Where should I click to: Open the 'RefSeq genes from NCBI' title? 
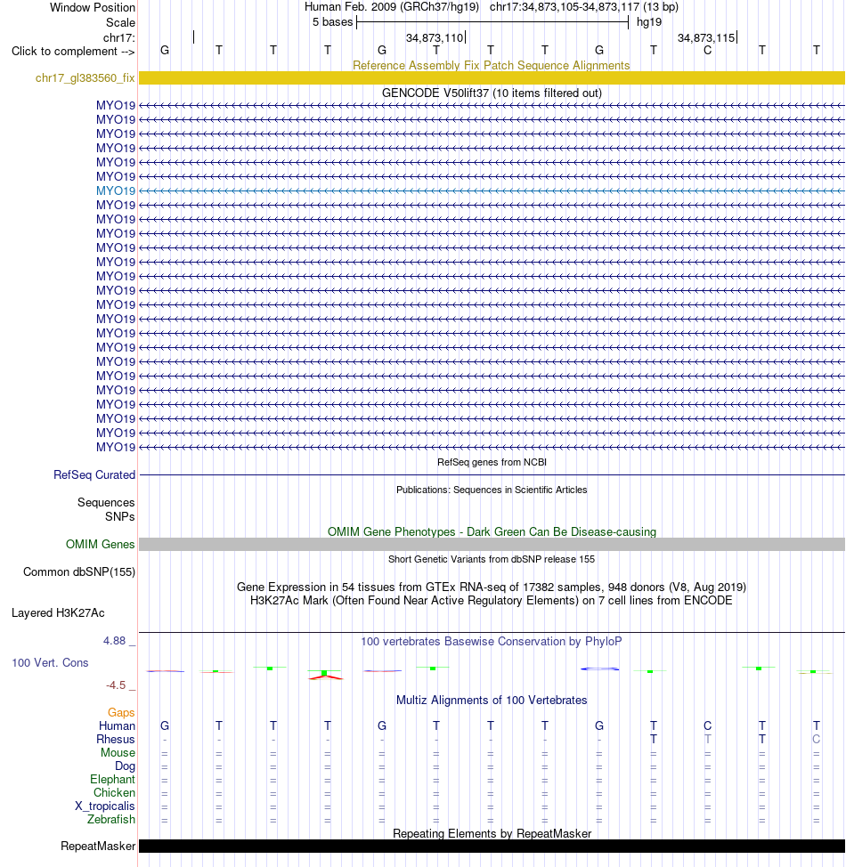[x=492, y=462]
